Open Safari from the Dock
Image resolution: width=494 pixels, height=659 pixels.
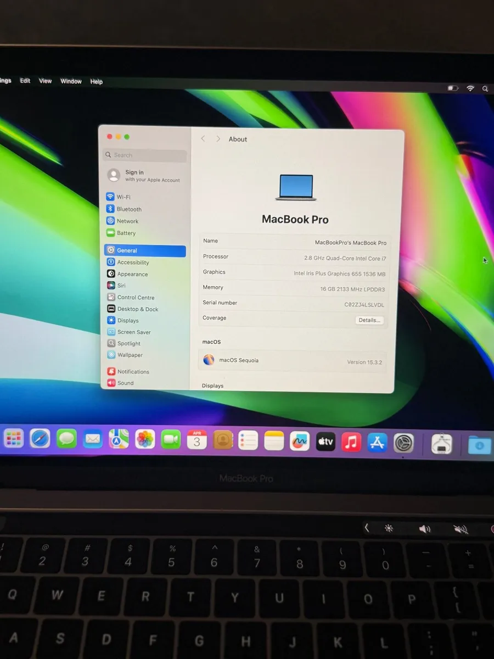tap(40, 438)
